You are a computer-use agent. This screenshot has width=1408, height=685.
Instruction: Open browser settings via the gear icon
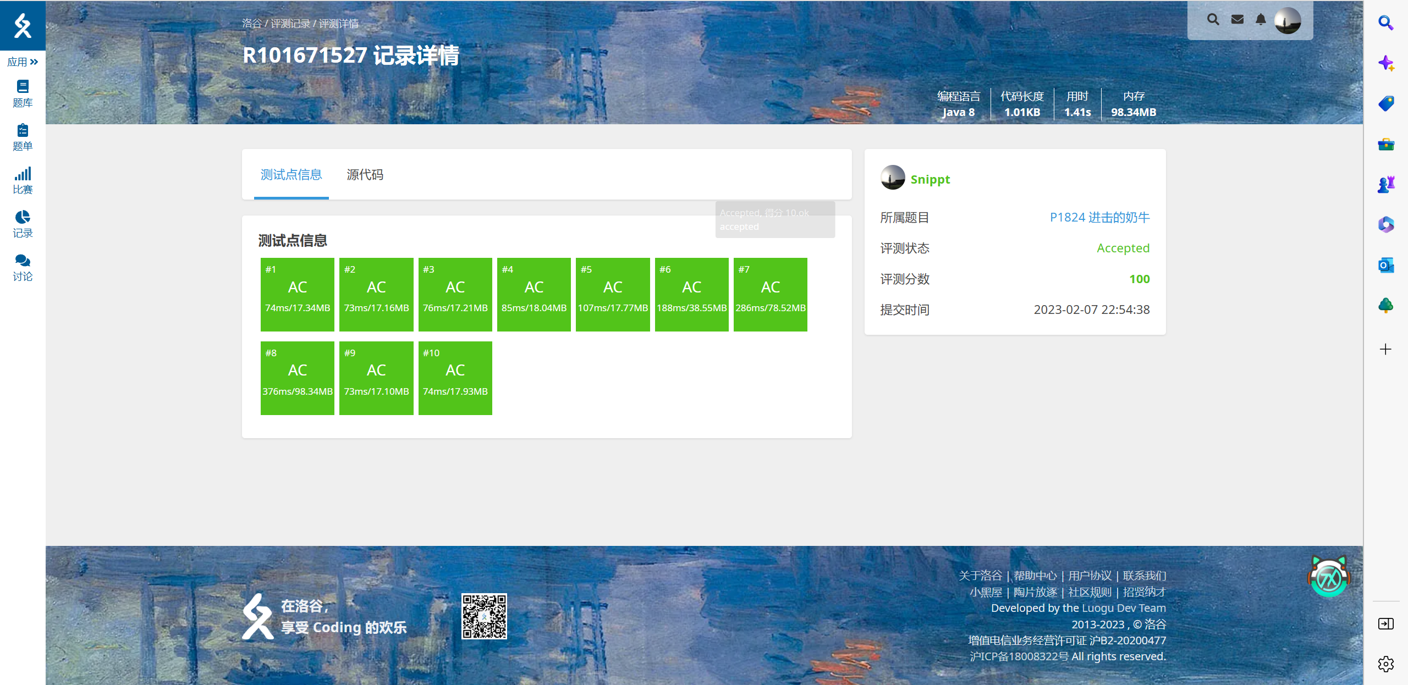pyautogui.click(x=1387, y=664)
